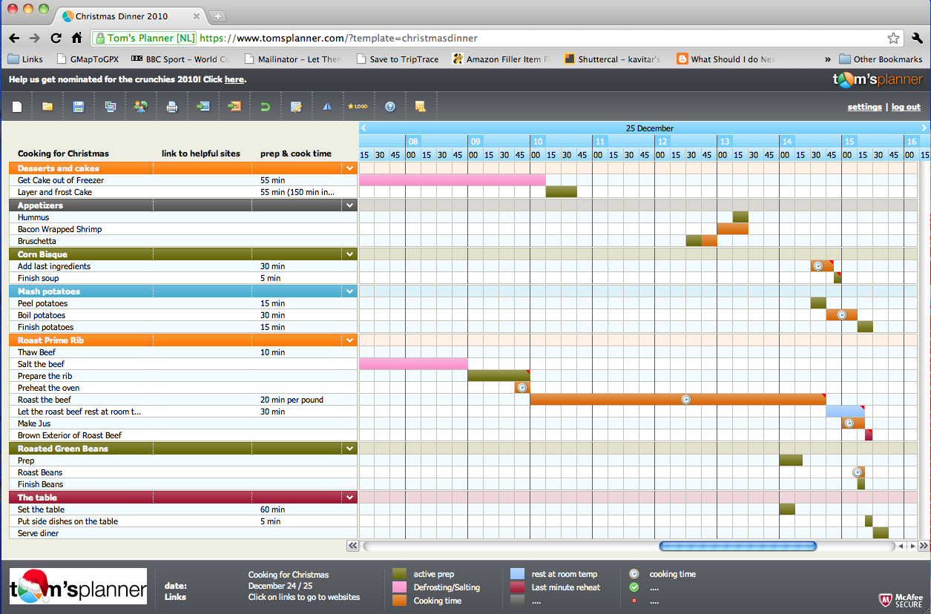Image resolution: width=931 pixels, height=614 pixels.
Task: Open the share users icon
Action: coord(141,107)
